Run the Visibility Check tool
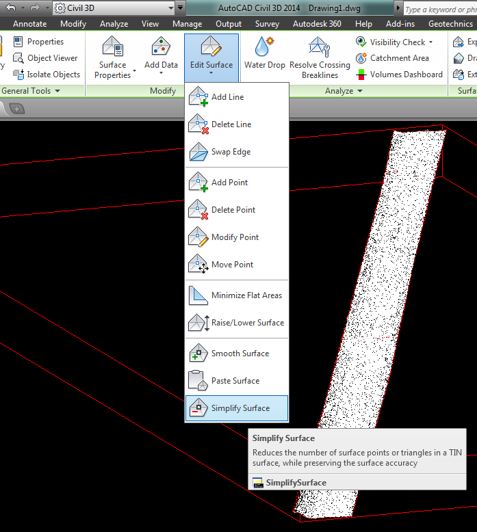Image resolution: width=477 pixels, height=532 pixels. 390,42
